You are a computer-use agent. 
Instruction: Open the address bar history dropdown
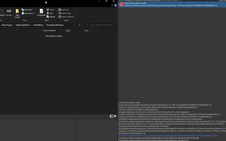(x=74, y=25)
